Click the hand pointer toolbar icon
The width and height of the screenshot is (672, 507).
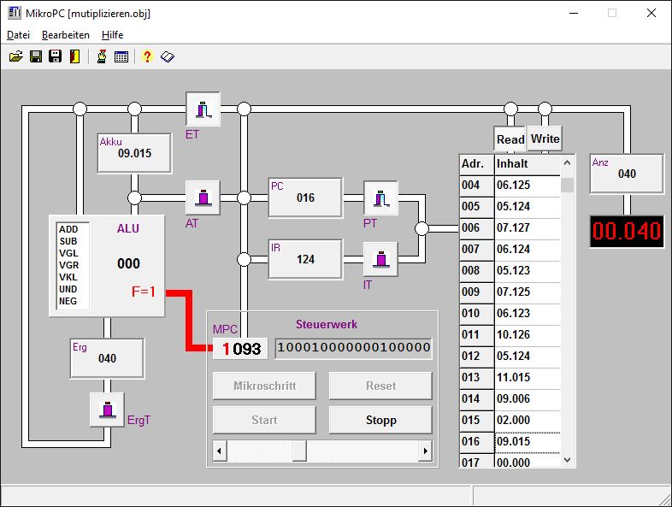pos(101,57)
